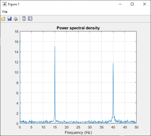The height and width of the screenshot is (136, 151).
Task: Close the Figure 1 window
Action: coord(145,4)
